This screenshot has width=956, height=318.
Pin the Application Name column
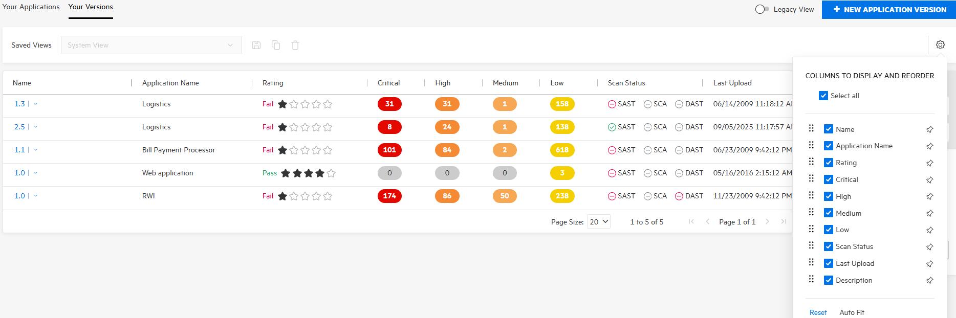coord(929,146)
